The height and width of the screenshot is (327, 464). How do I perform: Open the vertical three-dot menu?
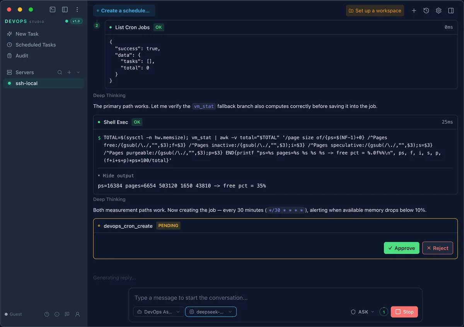77,10
